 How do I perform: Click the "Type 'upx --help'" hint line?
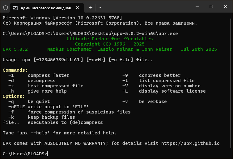pos(59,133)
